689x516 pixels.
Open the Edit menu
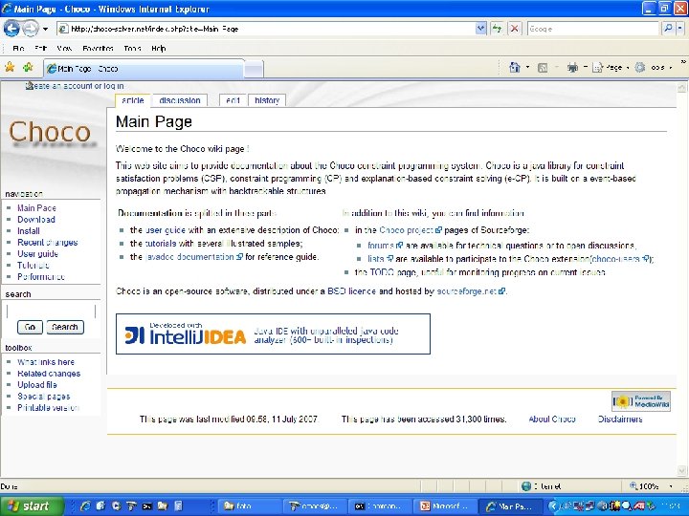[40, 49]
